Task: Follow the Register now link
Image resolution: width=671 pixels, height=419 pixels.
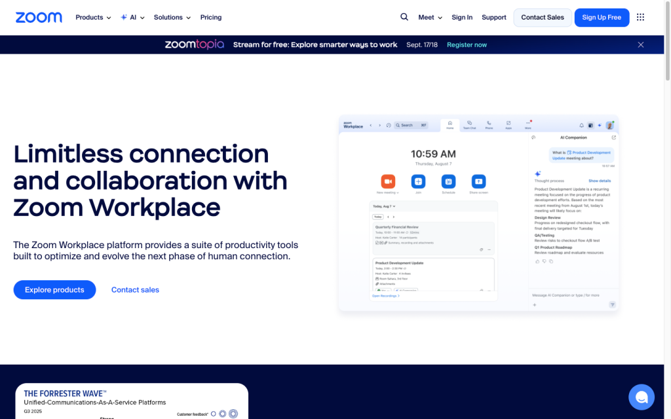Action: [467, 45]
